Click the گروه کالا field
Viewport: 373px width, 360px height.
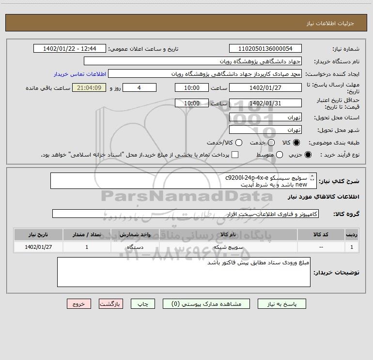[x=186, y=214]
